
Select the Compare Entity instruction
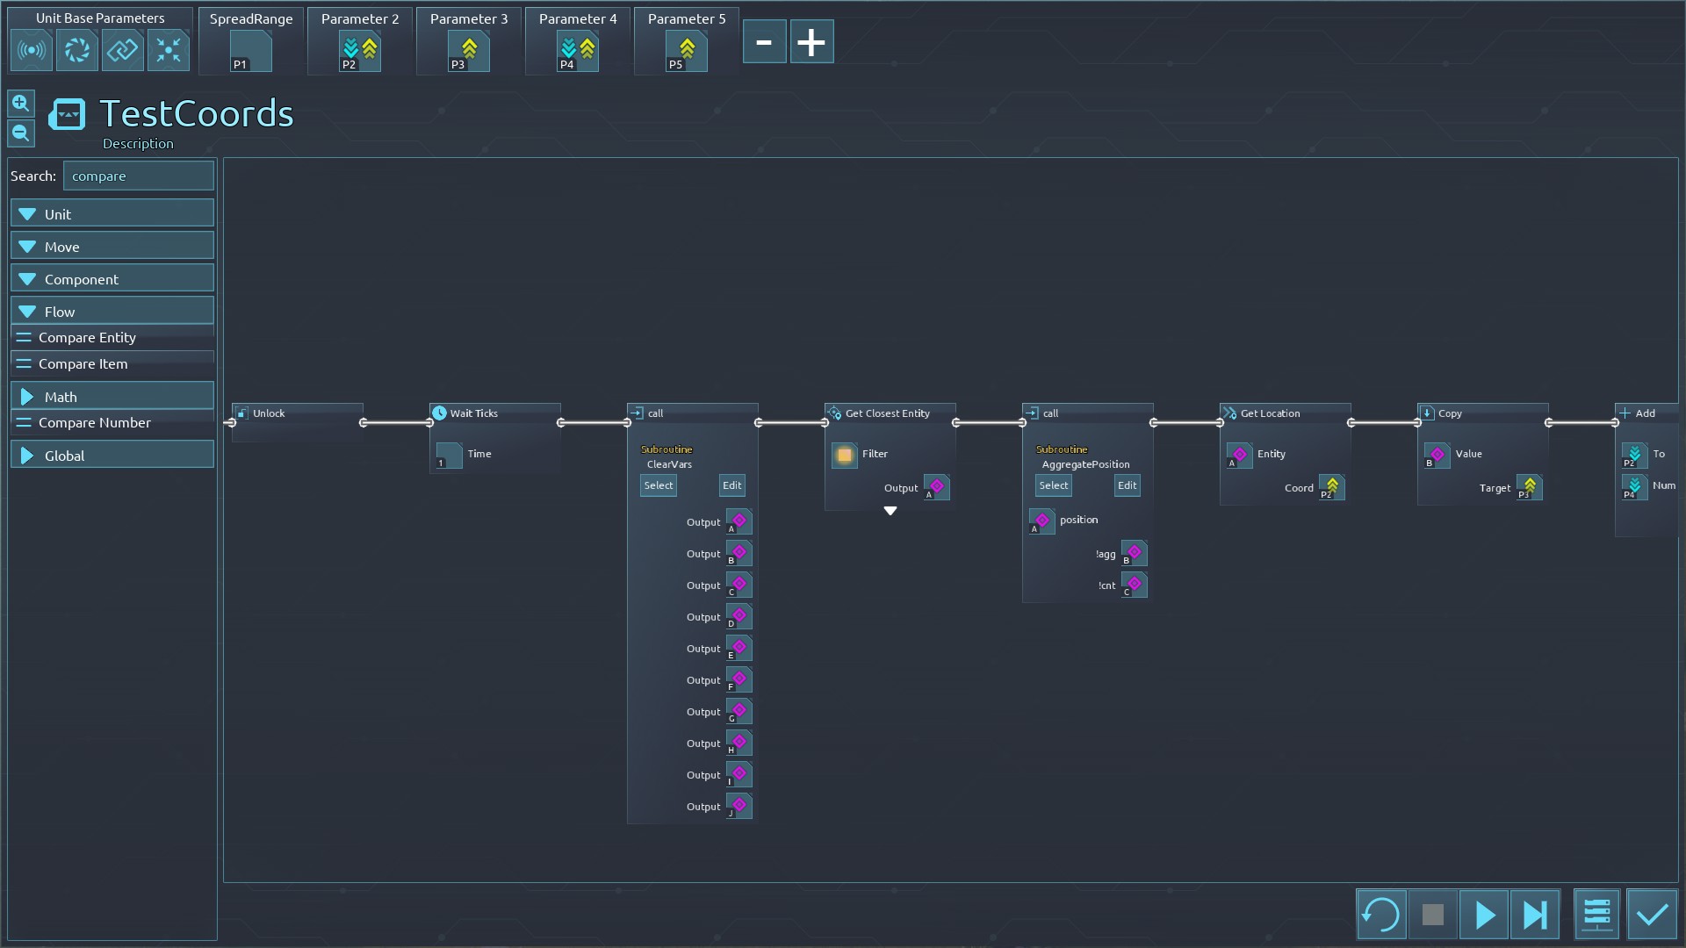pos(87,337)
